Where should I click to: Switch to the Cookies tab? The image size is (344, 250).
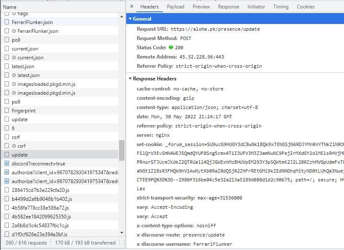(306, 7)
